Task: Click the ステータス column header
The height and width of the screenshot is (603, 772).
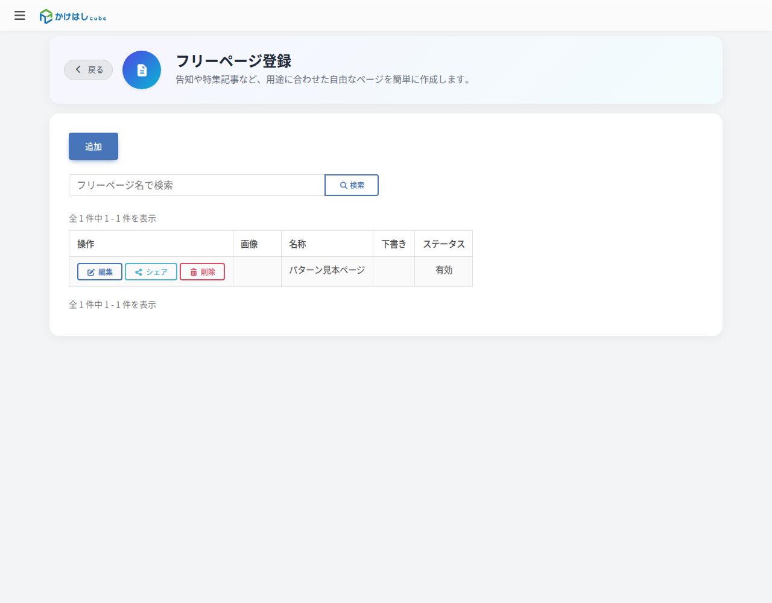Action: (x=443, y=244)
